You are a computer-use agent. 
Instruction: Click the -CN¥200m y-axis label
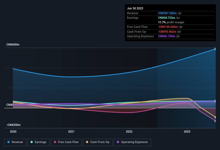13,125
